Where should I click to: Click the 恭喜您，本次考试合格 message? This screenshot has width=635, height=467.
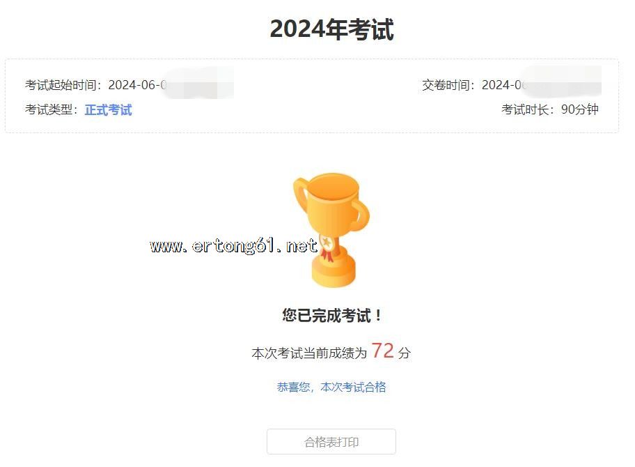point(331,387)
